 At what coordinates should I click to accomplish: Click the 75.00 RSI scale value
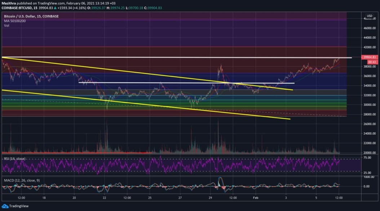coord(367,157)
